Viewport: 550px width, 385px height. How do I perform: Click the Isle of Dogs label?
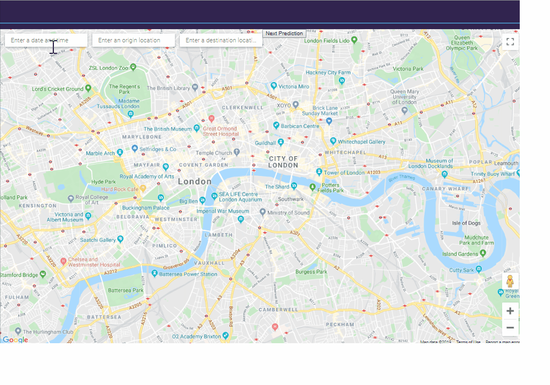(x=466, y=223)
